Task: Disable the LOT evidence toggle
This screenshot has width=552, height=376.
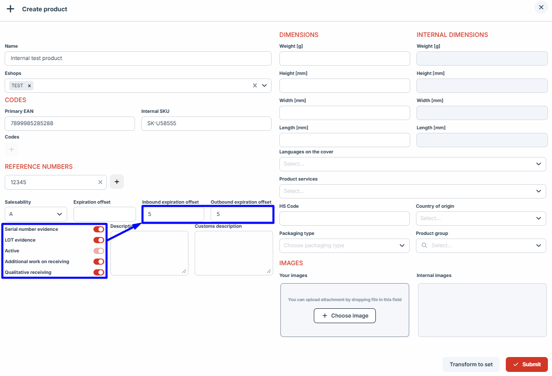Action: [x=99, y=240]
